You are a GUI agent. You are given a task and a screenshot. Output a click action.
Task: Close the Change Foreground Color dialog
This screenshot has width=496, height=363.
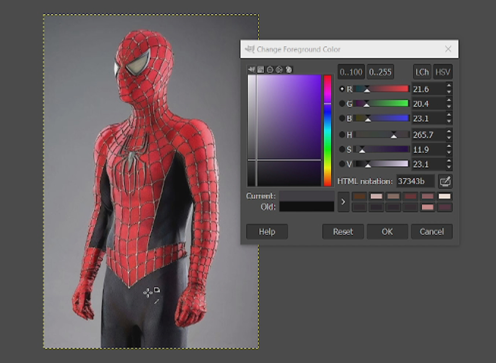coord(448,49)
